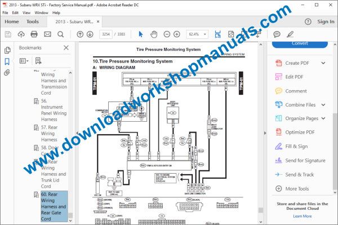Expand the Create PDF options
This screenshot has height=225, width=338.
(x=323, y=63)
